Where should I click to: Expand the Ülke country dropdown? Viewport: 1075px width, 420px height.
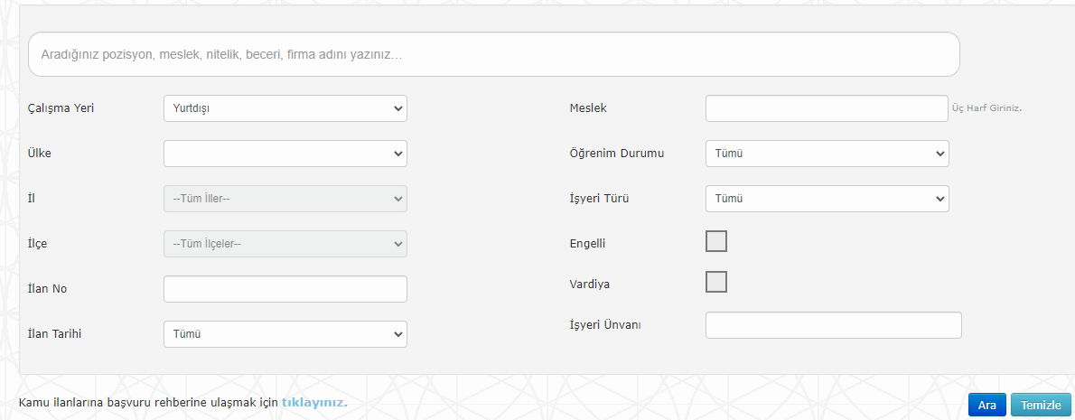[x=285, y=154]
